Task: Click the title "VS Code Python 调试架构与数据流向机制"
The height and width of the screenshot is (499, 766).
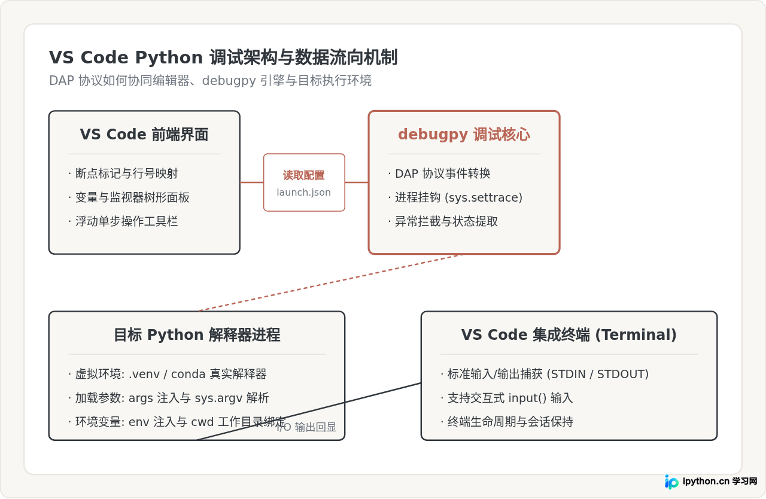Action: click(223, 58)
